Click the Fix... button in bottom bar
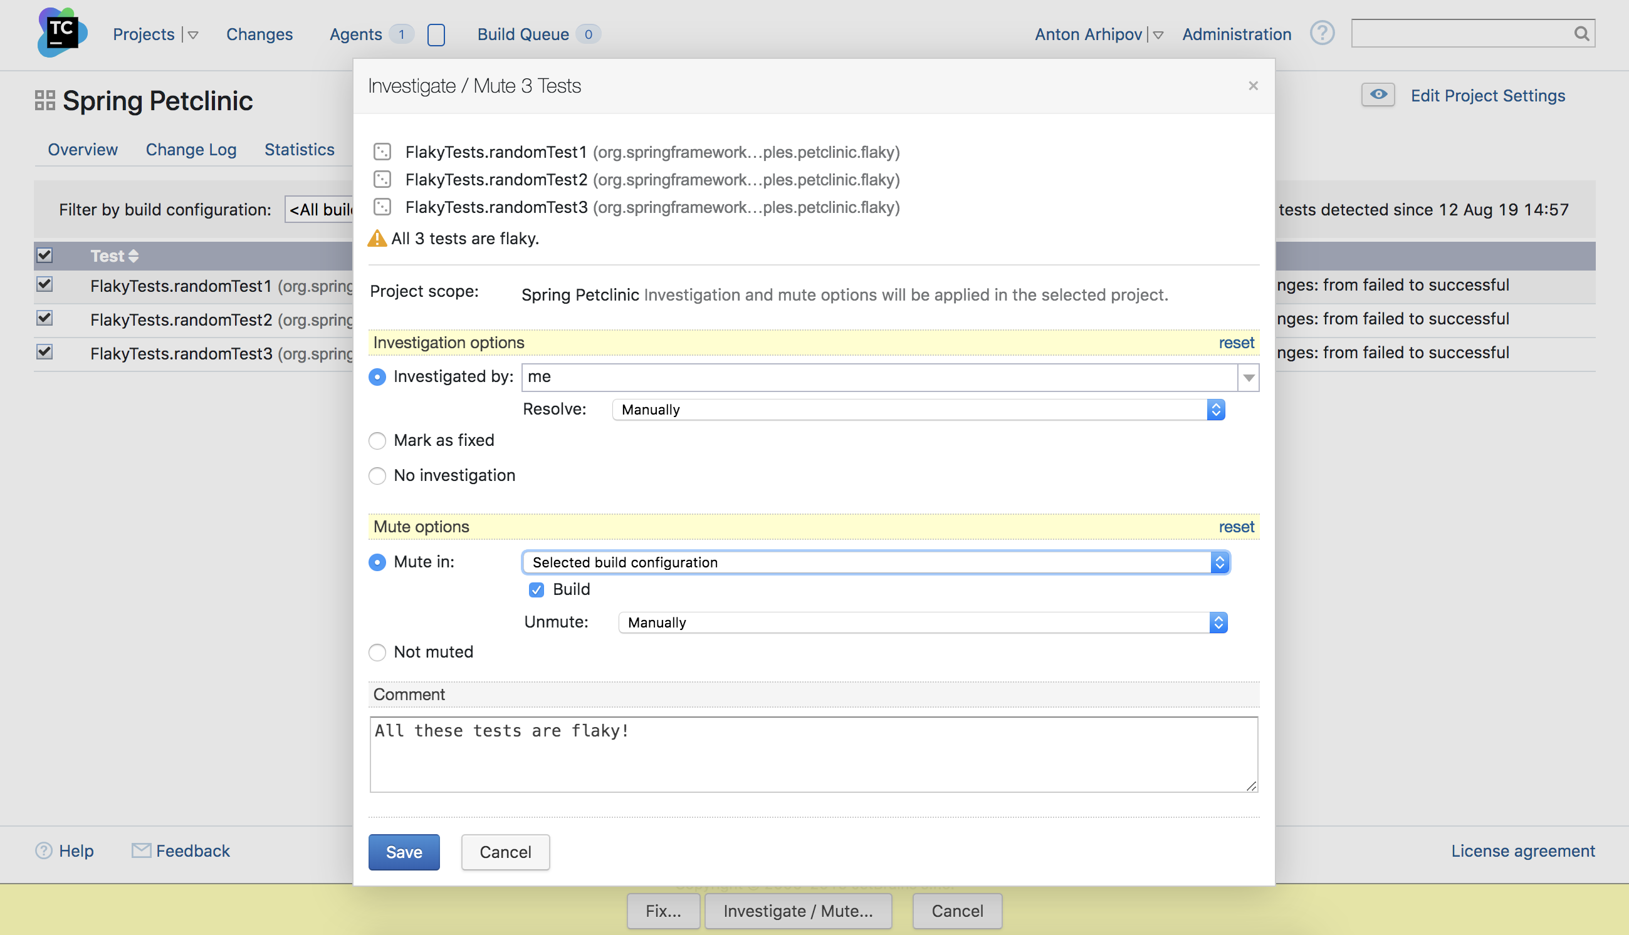 pyautogui.click(x=664, y=911)
